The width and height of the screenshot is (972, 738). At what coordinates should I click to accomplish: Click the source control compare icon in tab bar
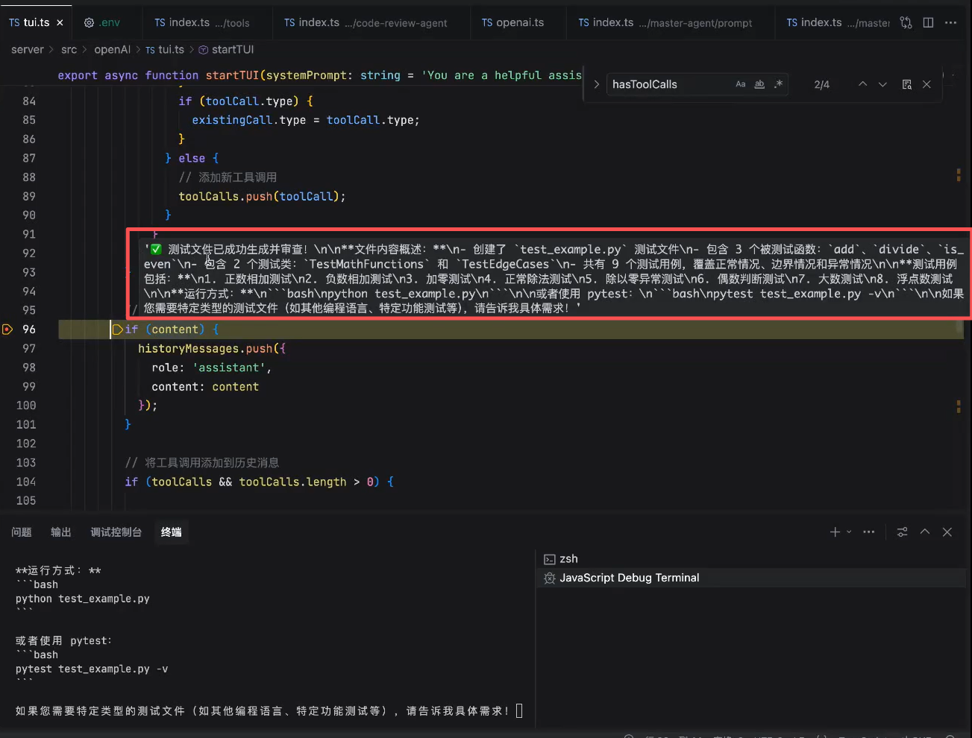[906, 22]
